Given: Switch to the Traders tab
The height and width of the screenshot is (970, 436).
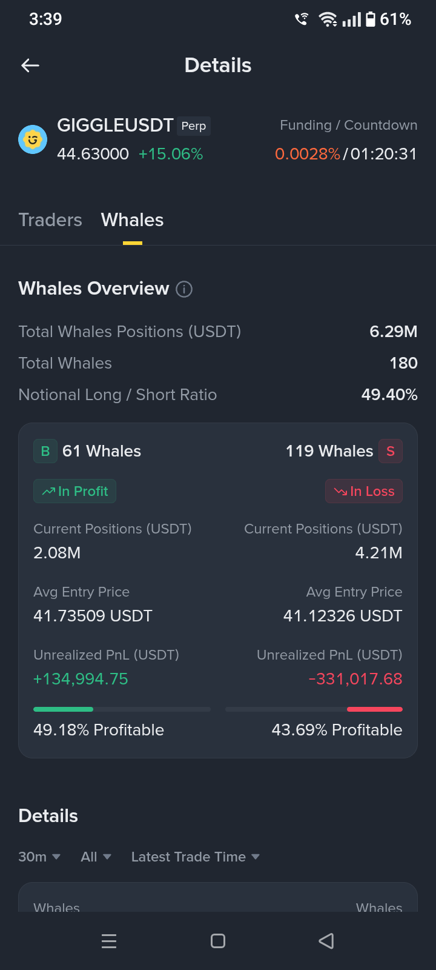Looking at the screenshot, I should click(50, 220).
